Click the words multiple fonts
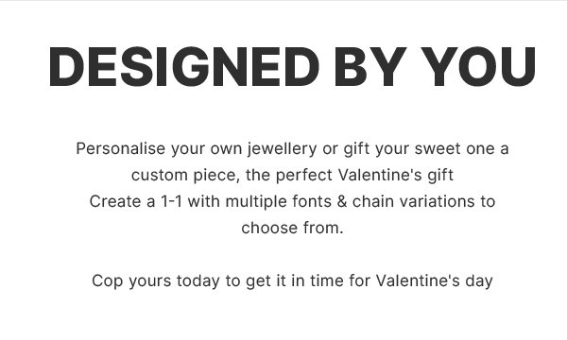This screenshot has width=567, height=340. click(x=279, y=201)
